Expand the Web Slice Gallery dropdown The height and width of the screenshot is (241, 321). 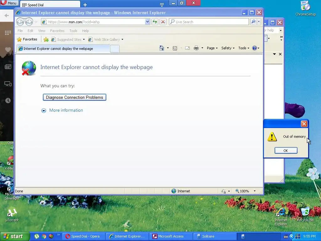pyautogui.click(x=122, y=40)
